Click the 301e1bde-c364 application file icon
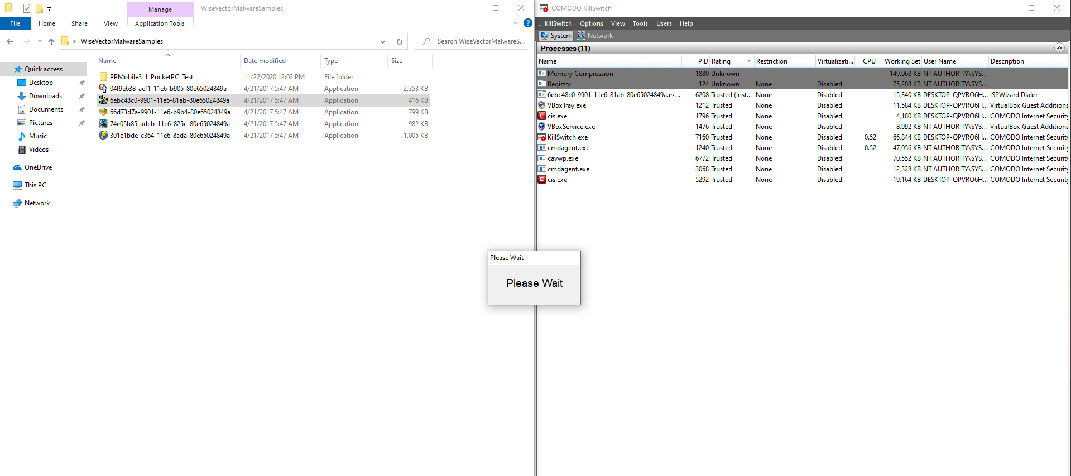 click(103, 136)
